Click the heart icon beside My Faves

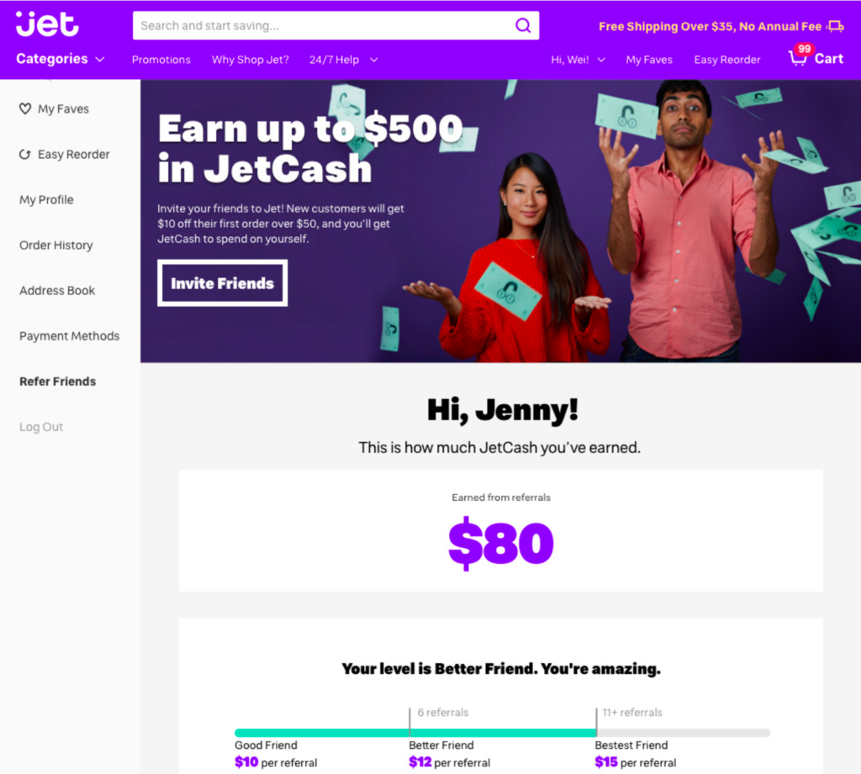24,108
